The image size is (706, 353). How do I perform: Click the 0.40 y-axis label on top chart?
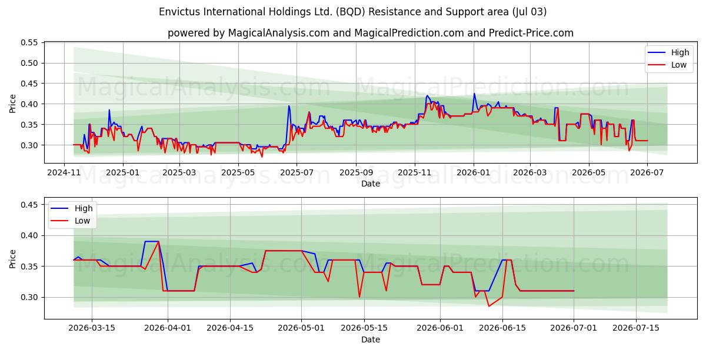29,104
